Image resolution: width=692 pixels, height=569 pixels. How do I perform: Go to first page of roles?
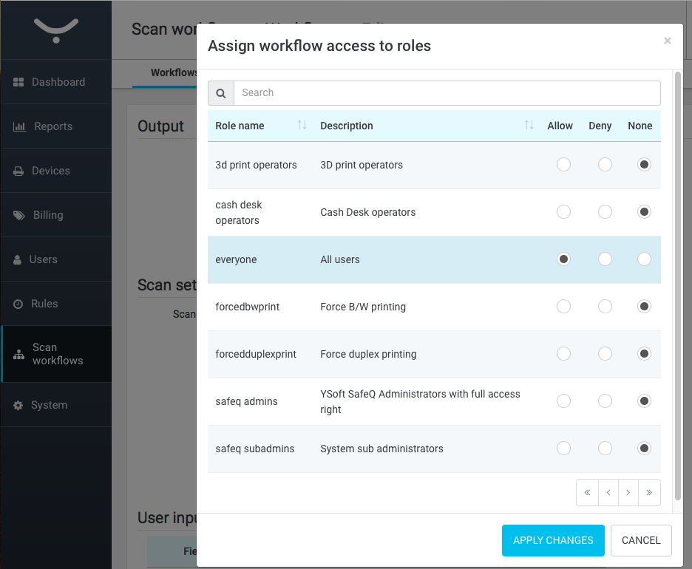tap(587, 493)
